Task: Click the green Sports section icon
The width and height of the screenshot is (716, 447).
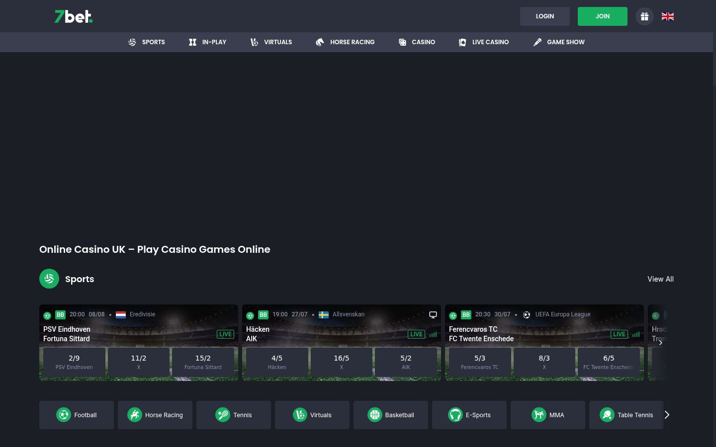Action: pos(49,279)
